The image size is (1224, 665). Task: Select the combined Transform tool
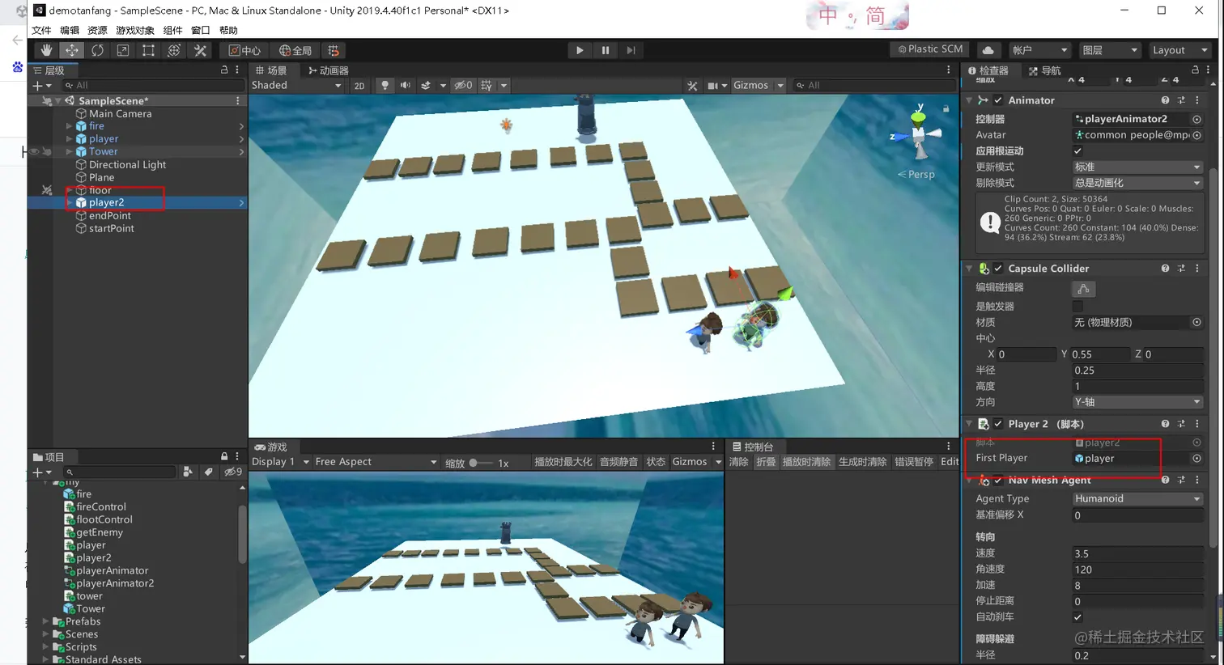[x=174, y=50]
